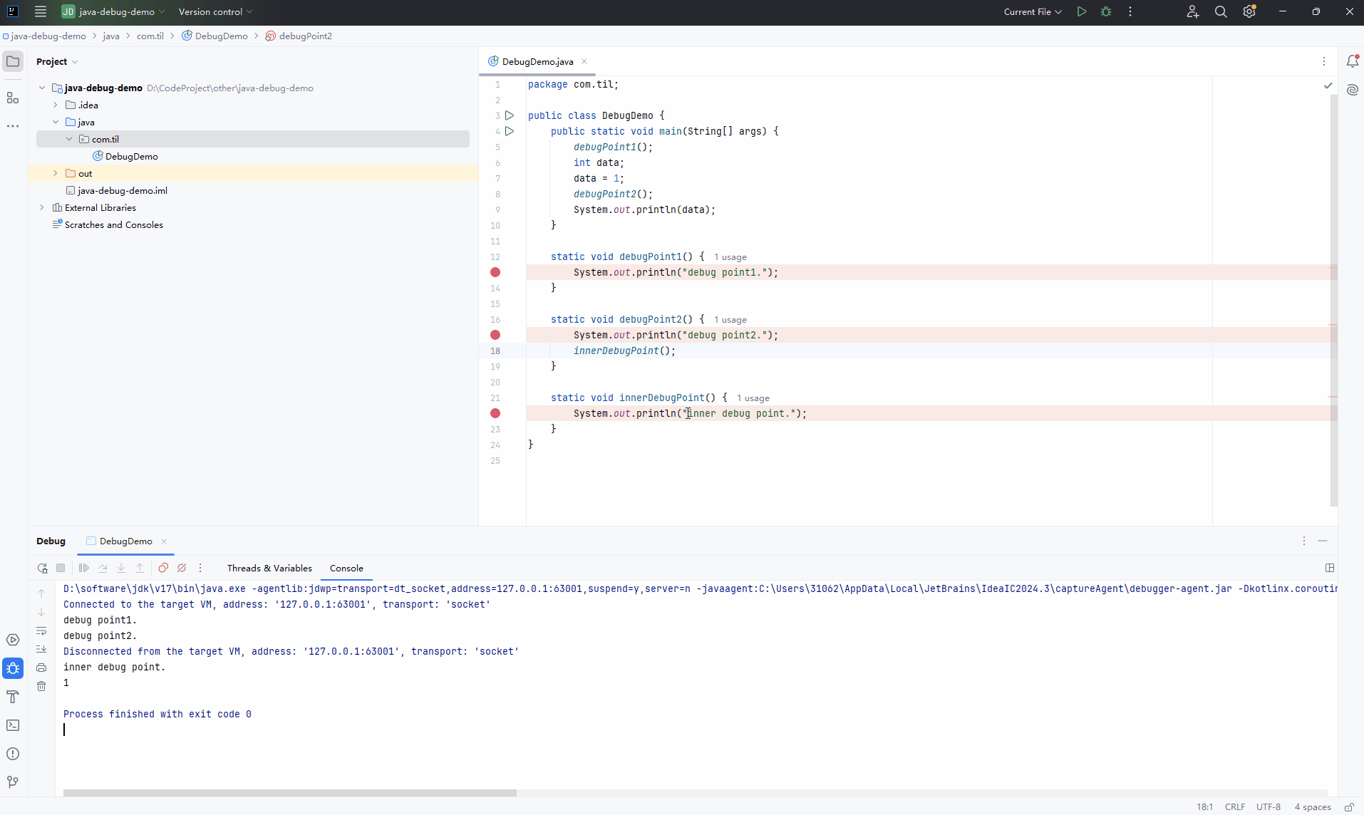Select the DebugDemo.java editor tab
Image resolution: width=1364 pixels, height=815 pixels.
tap(537, 61)
